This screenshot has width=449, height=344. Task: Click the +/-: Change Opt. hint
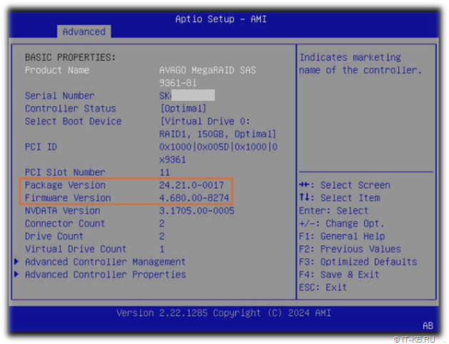pos(341,223)
